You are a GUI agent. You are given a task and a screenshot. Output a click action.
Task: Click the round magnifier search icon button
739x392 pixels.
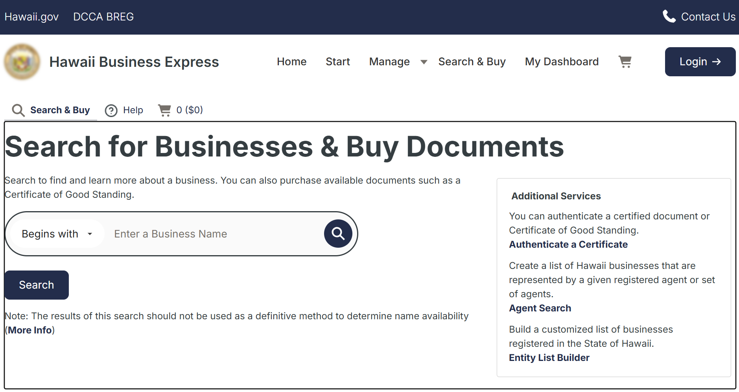click(x=338, y=234)
